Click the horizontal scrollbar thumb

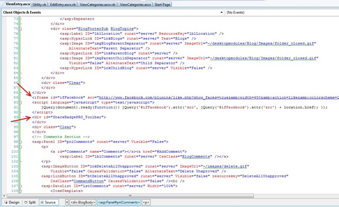point(130,196)
